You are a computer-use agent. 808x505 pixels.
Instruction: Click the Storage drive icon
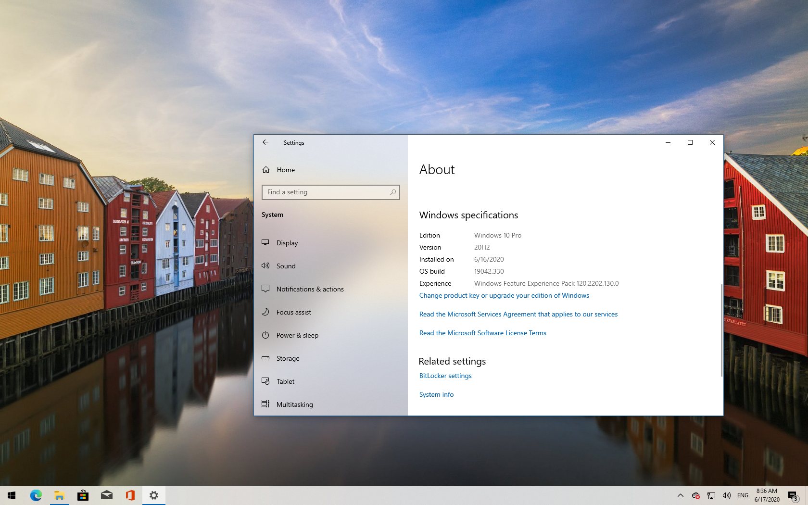[x=265, y=358]
